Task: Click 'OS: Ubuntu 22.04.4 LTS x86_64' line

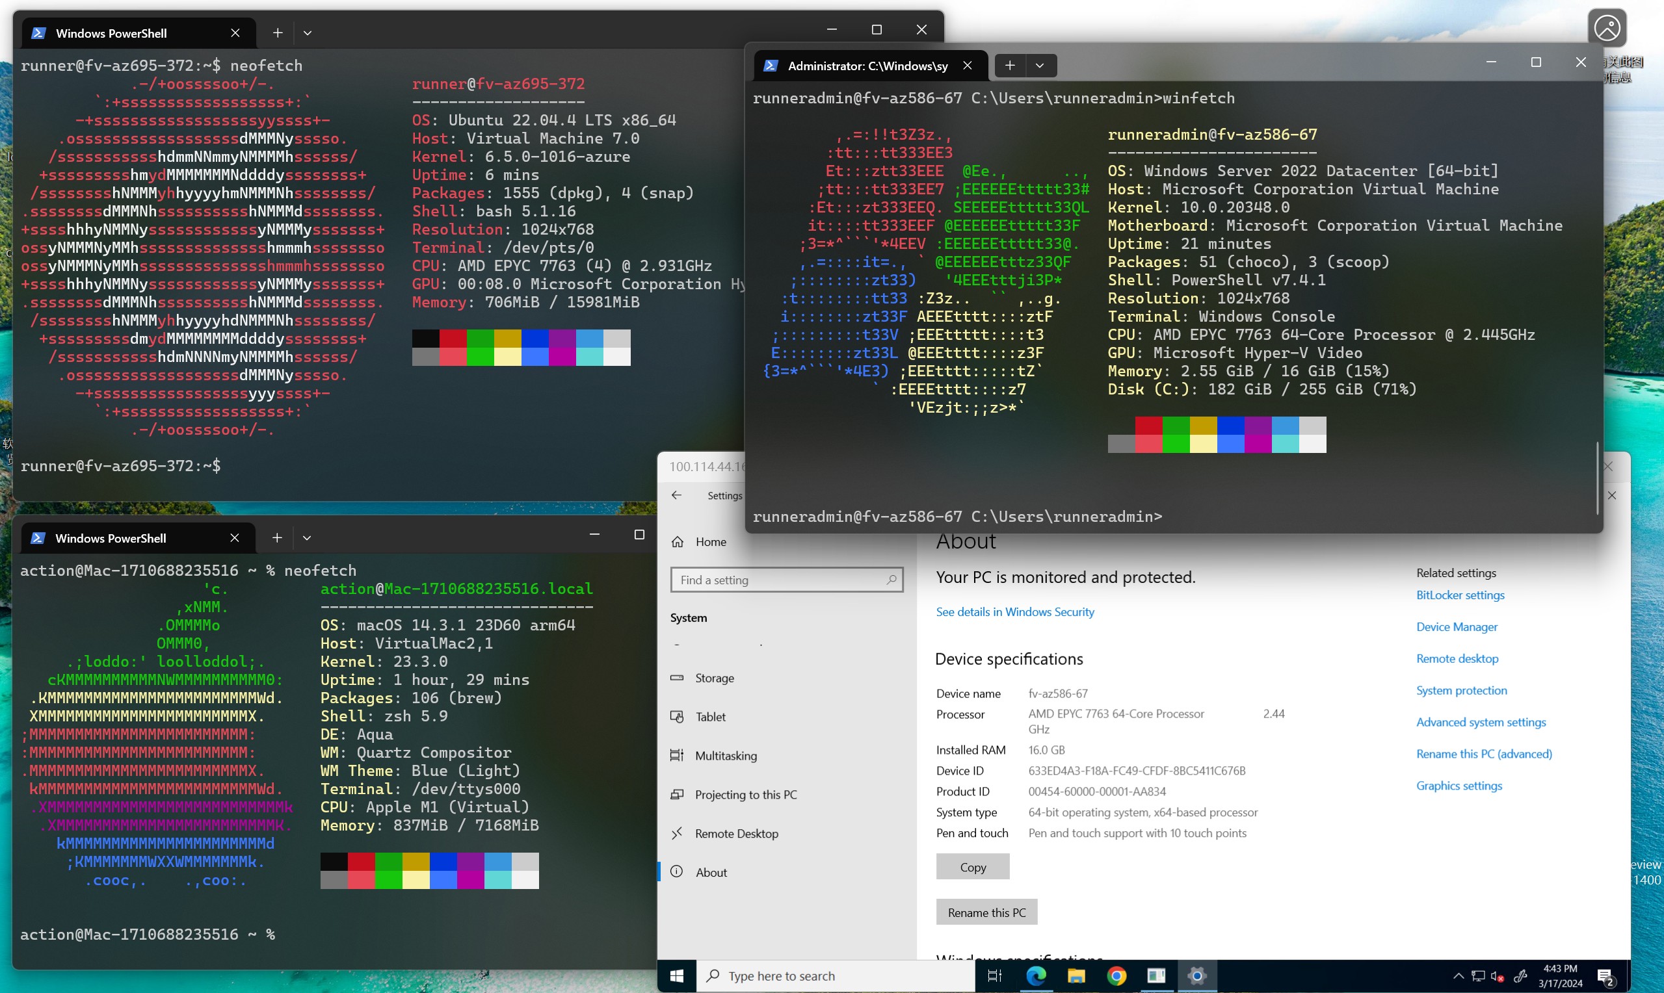Action: pos(544,120)
